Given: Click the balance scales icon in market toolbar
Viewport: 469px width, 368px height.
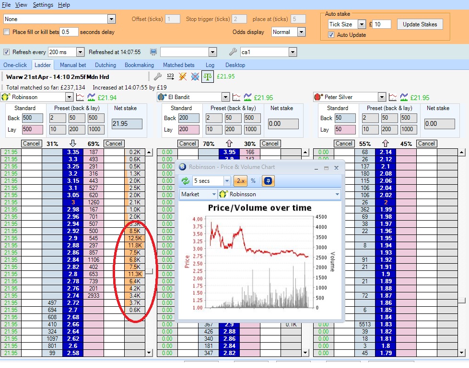Looking at the screenshot, I should pyautogui.click(x=208, y=77).
